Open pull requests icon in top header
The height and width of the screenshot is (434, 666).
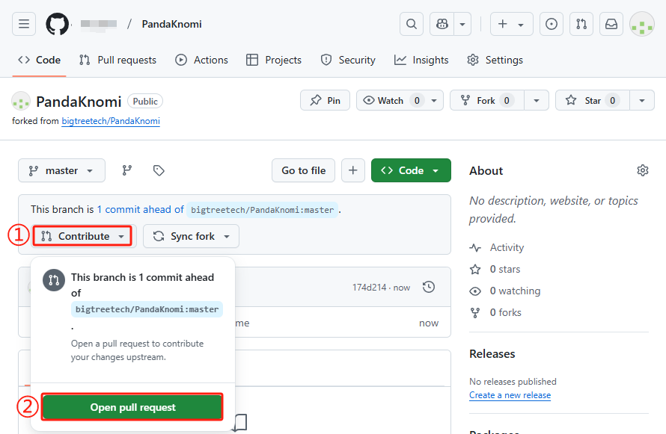pyautogui.click(x=581, y=24)
